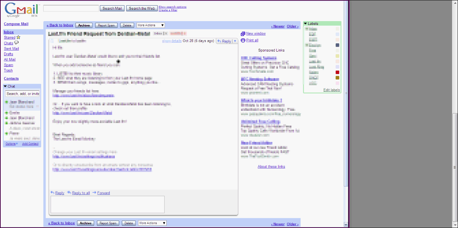Click the dark slate-blue label color swatch

(x=337, y=45)
